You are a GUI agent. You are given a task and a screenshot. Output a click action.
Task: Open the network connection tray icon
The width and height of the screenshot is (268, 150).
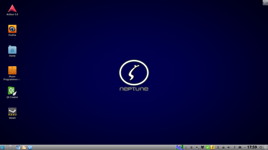(240, 147)
